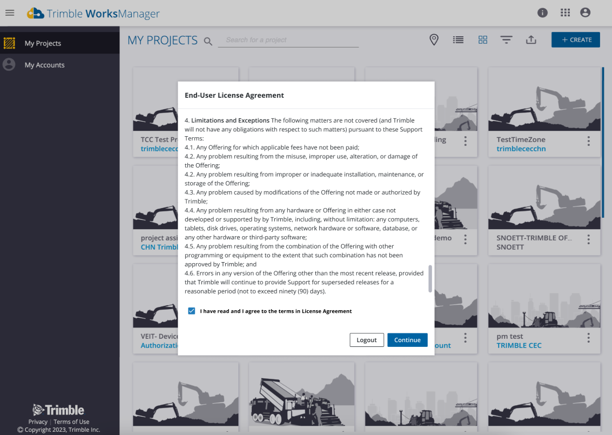The height and width of the screenshot is (435, 612).
Task: Click the information icon in header
Action: pyautogui.click(x=542, y=13)
